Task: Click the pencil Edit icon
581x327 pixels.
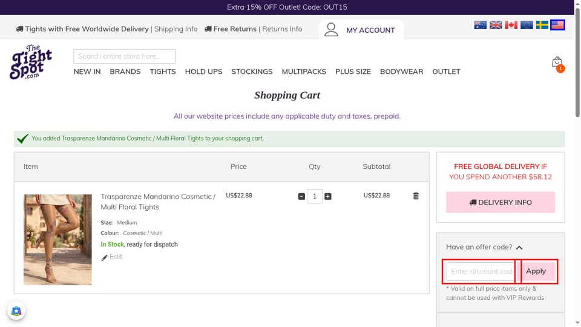Action: coord(104,257)
